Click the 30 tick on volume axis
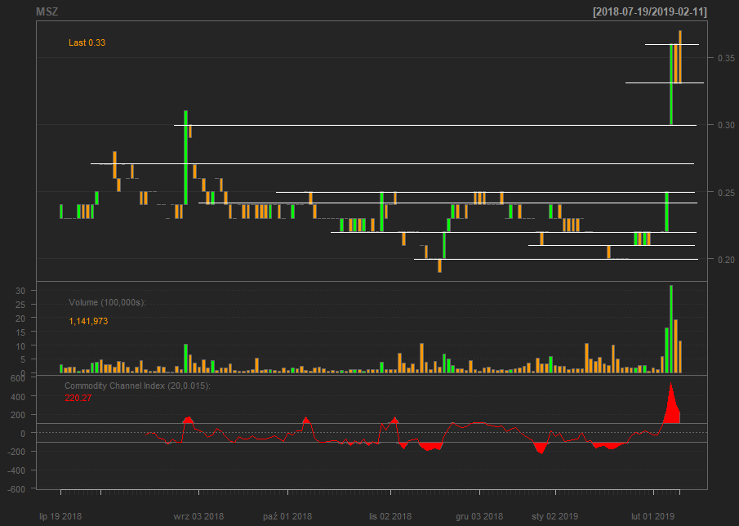The width and height of the screenshot is (739, 526). [20, 291]
